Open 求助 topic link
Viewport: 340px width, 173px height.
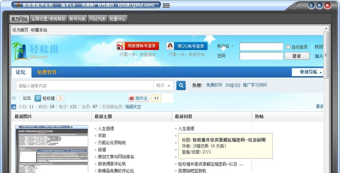(102, 136)
